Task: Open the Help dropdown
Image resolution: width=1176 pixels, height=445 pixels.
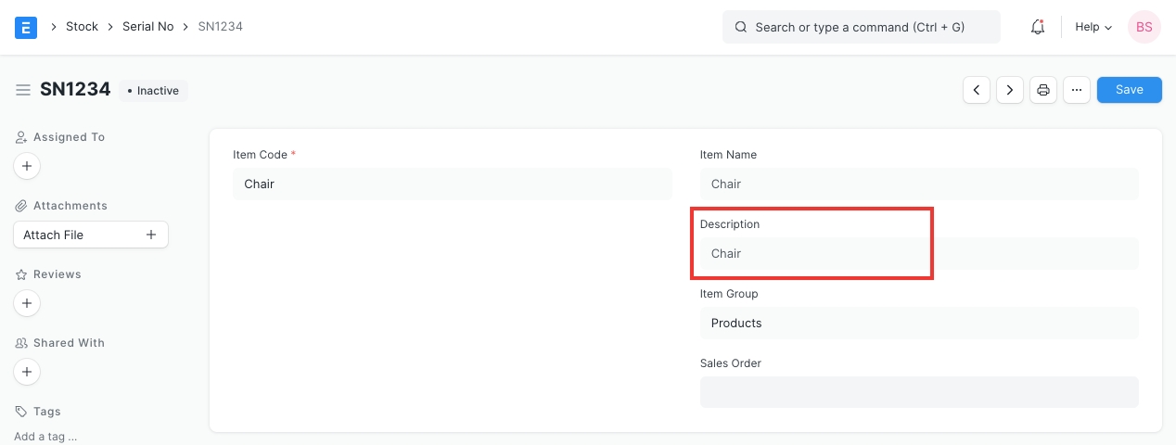Action: [x=1093, y=27]
